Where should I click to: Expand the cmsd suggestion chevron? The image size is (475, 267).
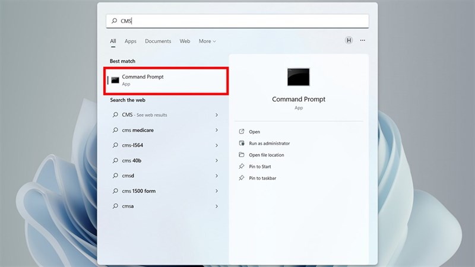coord(216,176)
